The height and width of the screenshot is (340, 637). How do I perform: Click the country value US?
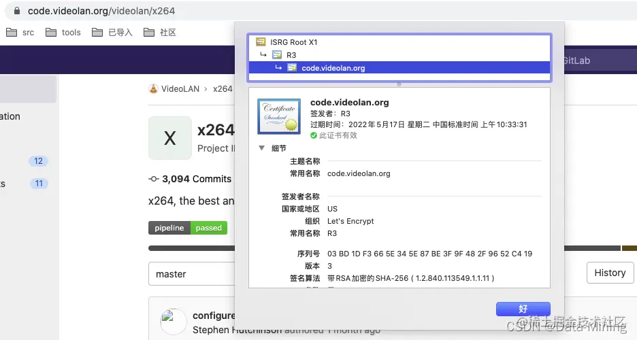[332, 209]
